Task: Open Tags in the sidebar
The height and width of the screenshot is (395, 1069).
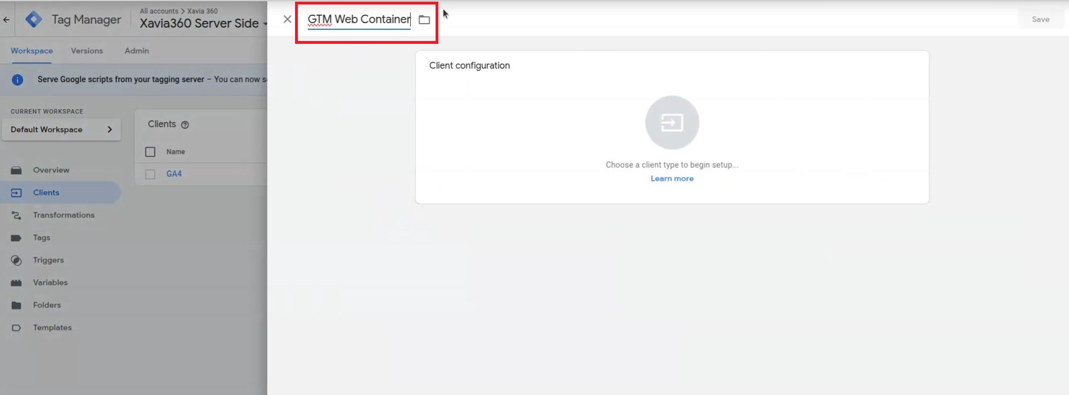Action: coord(42,238)
